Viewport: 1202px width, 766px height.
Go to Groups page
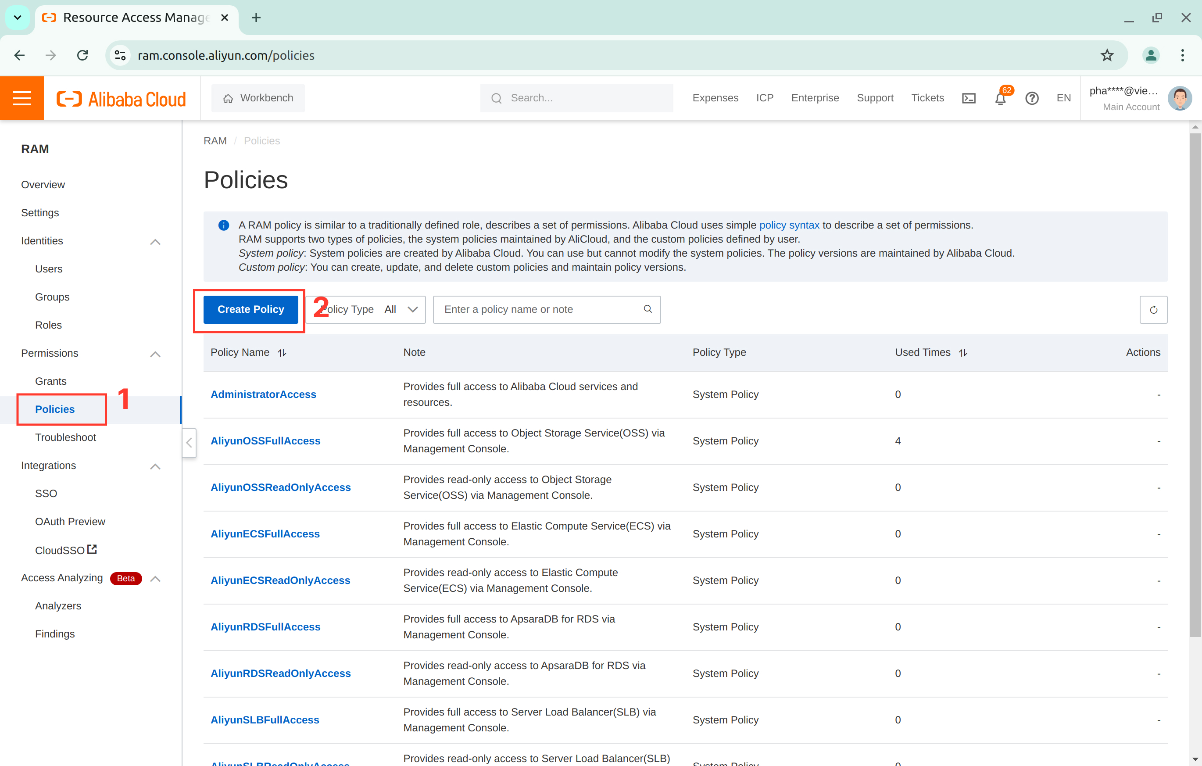pyautogui.click(x=52, y=297)
